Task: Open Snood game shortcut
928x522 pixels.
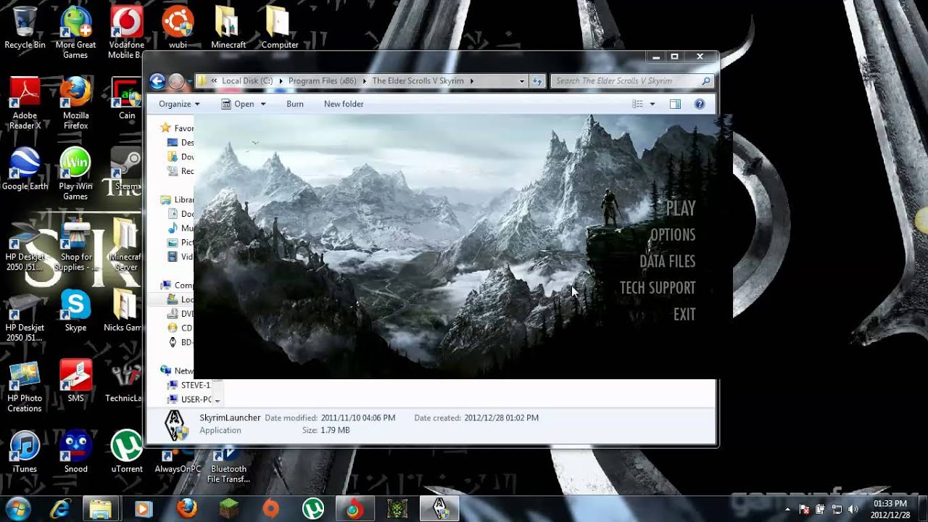Action: click(75, 452)
